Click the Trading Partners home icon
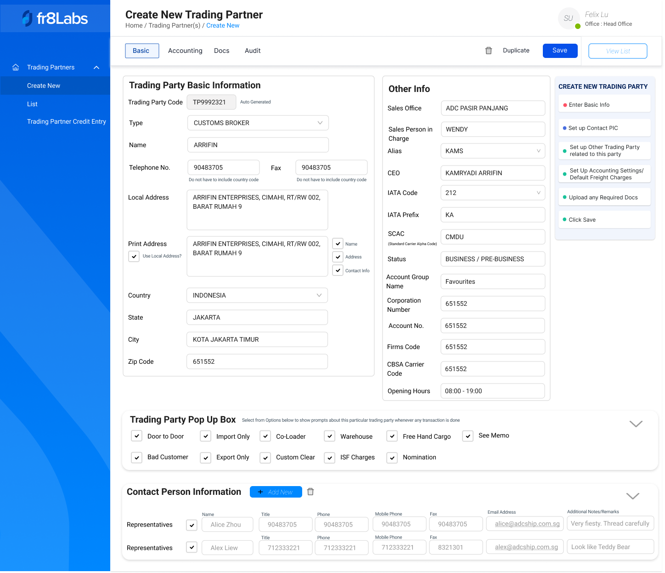 16,67
